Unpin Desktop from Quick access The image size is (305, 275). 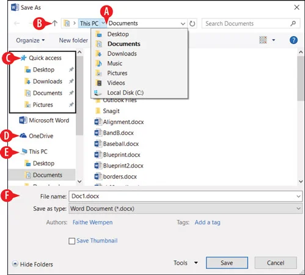point(71,70)
